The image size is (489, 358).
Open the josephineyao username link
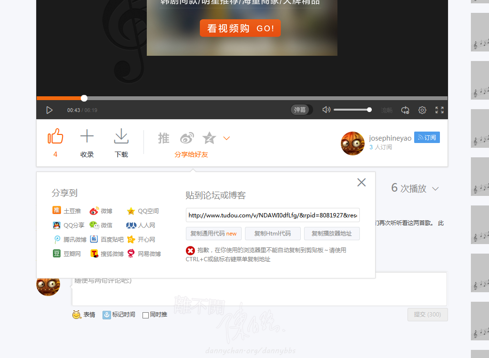pyautogui.click(x=390, y=138)
